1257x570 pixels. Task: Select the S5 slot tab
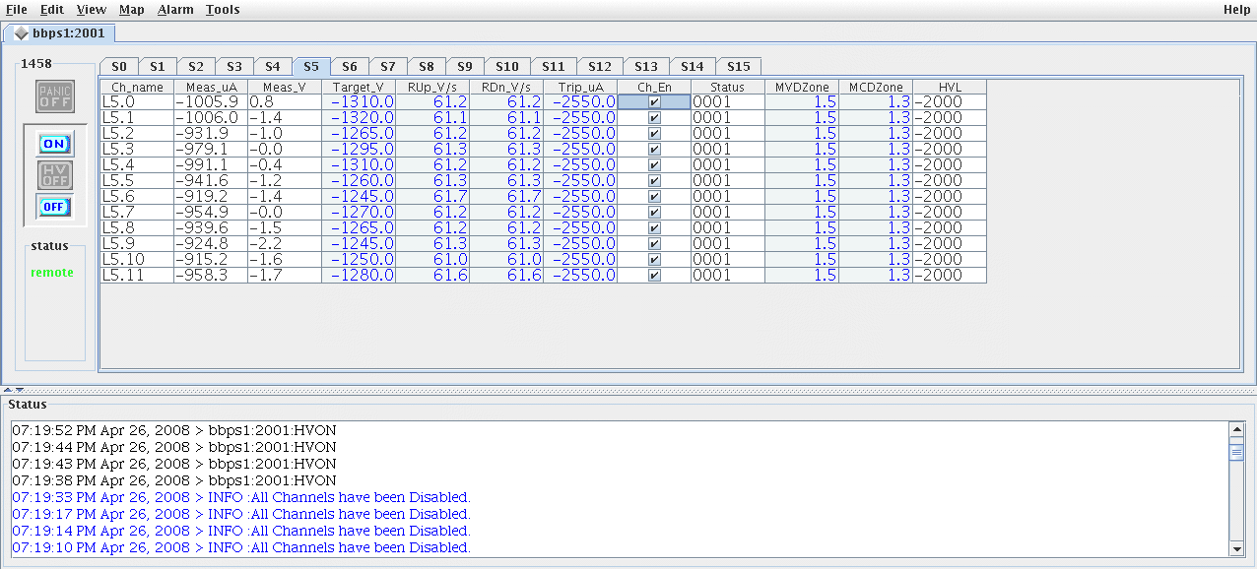[x=311, y=67]
